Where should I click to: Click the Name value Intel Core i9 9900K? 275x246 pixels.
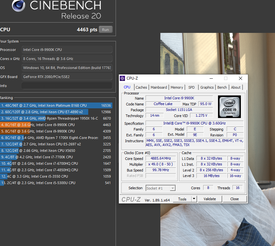click(x=179, y=98)
